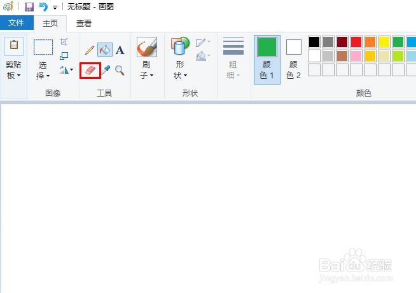
Task: Select the Pencil tool
Action: coord(90,50)
